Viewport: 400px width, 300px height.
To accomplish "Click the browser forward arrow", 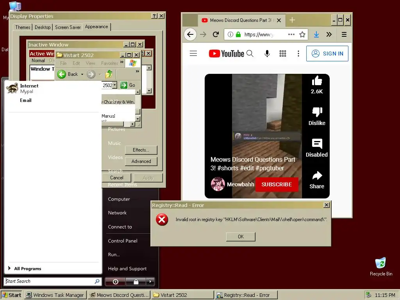I will (x=203, y=34).
